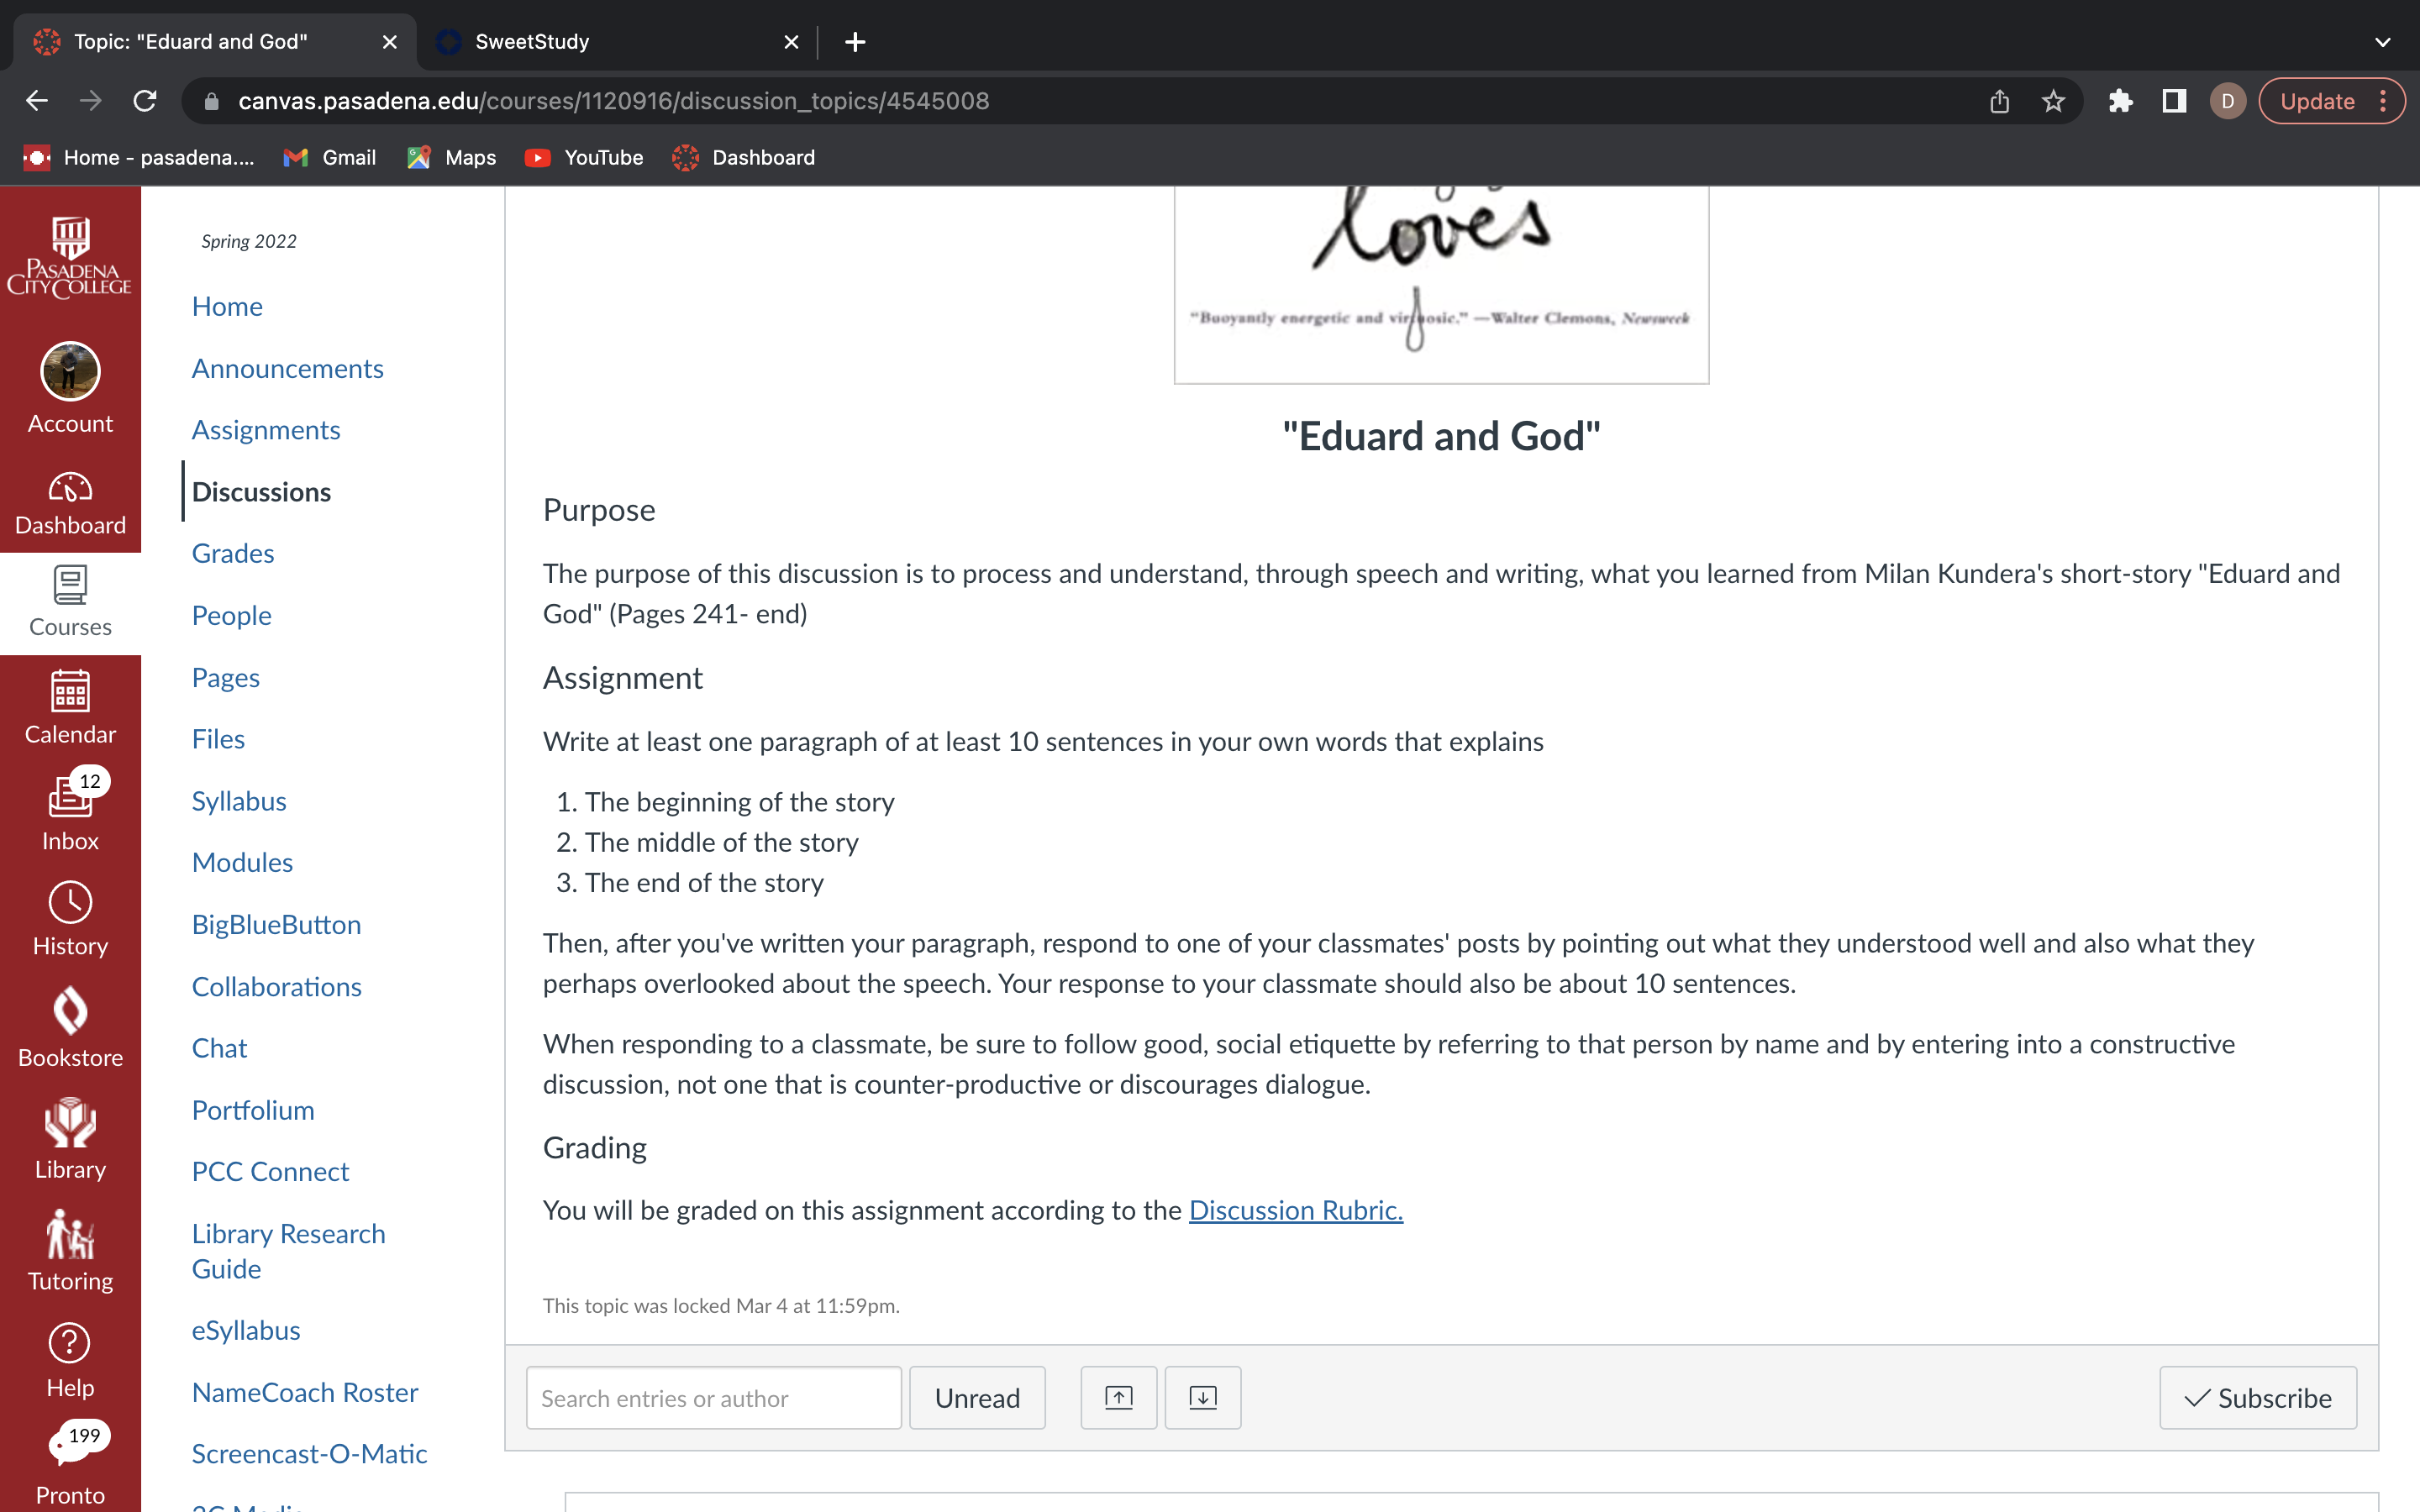Open the Chrome profile avatar D
Image resolution: width=2420 pixels, height=1512 pixels.
point(2228,101)
